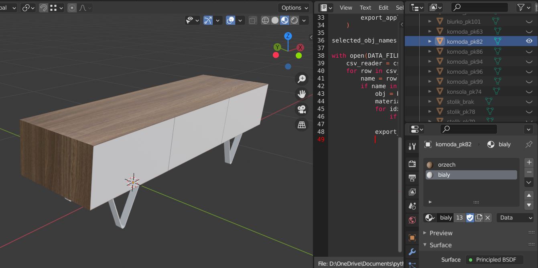Switch perspective/orthographic with the grid icon
This screenshot has height=268, width=538.
point(302,125)
